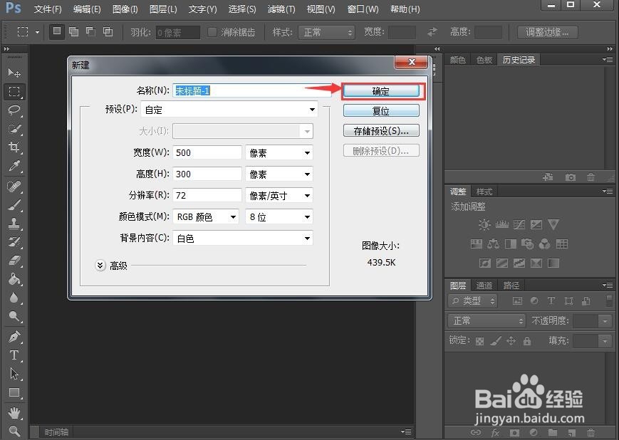Click the 名称 name input field
This screenshot has width=619, height=440.
point(252,90)
